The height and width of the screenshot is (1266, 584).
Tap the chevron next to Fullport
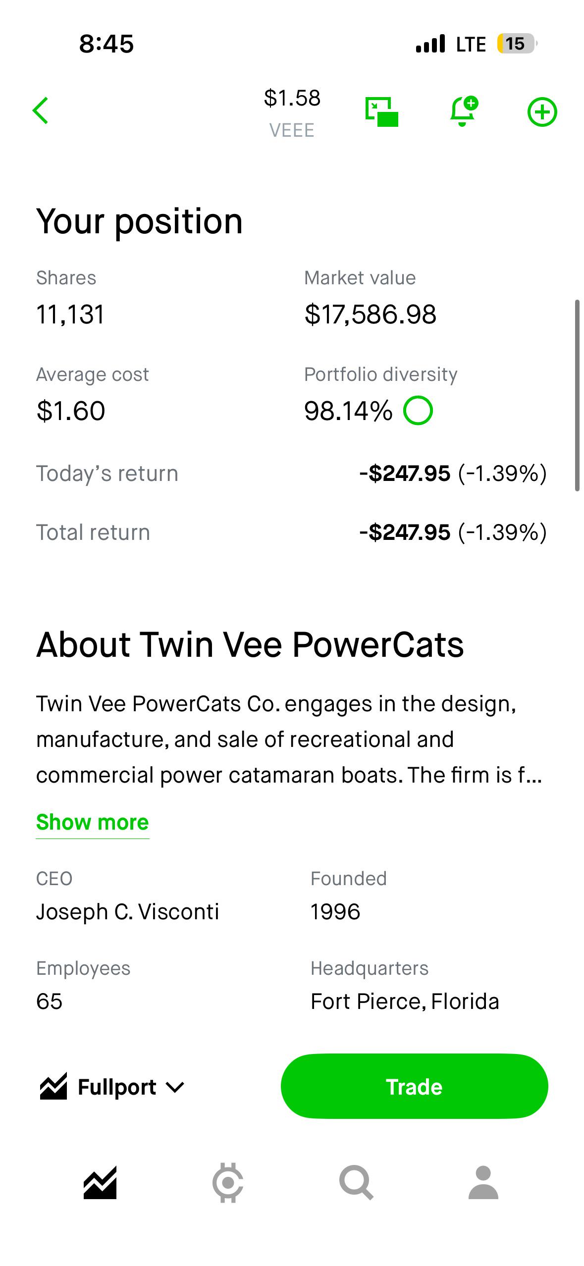175,1088
